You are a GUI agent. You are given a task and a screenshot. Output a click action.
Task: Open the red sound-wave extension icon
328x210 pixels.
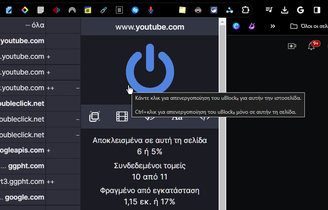click(x=56, y=10)
